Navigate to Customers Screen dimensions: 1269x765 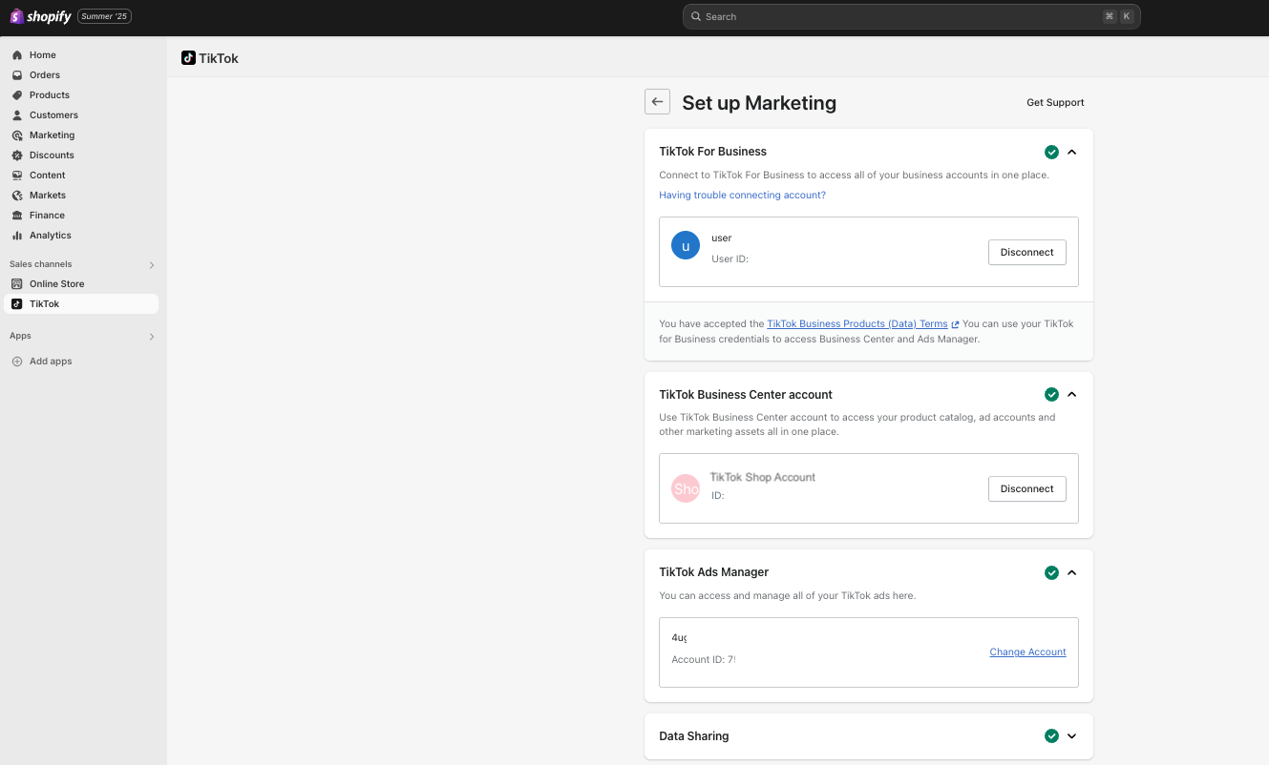(53, 115)
